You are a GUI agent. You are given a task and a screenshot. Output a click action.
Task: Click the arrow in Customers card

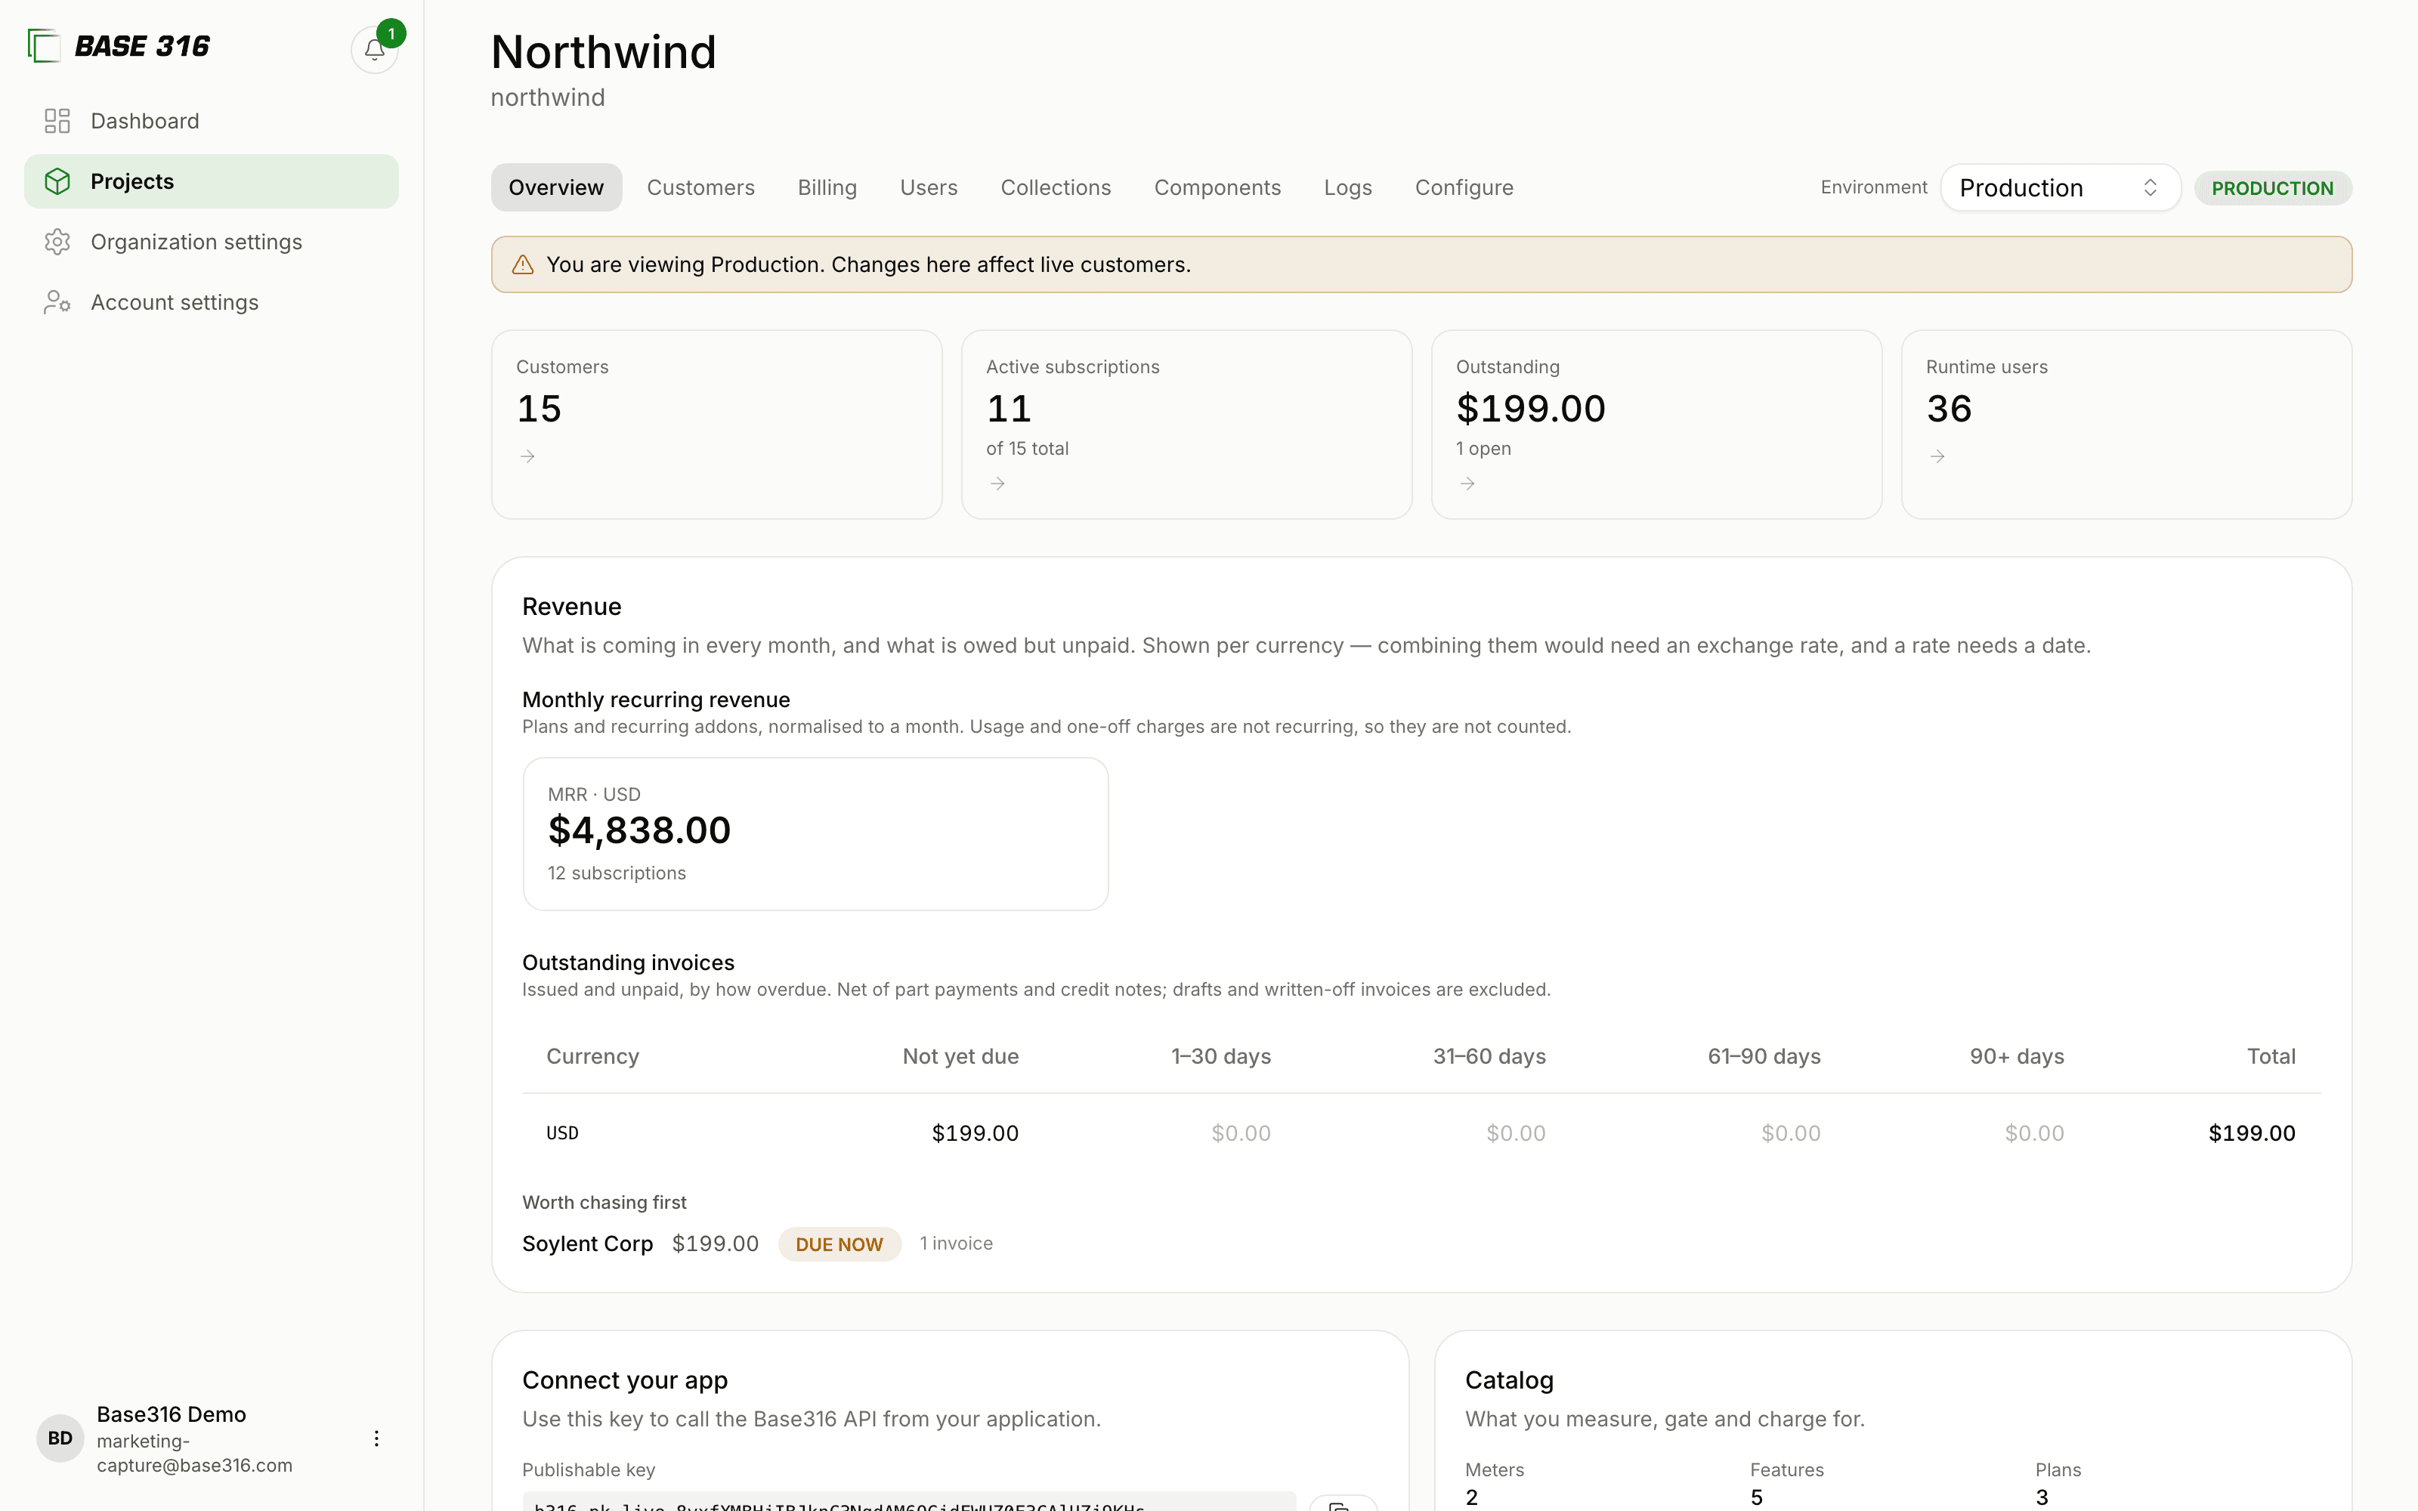tap(527, 456)
